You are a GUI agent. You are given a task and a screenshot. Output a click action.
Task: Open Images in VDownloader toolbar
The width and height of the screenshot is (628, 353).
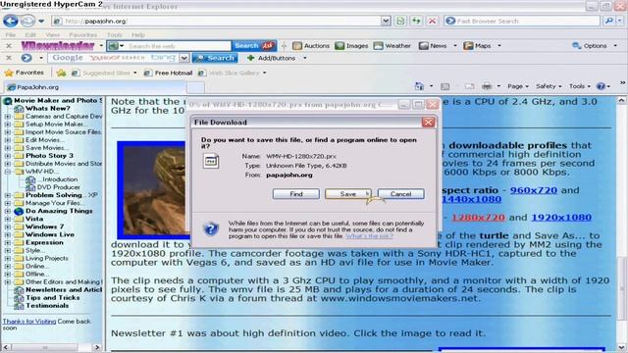click(x=351, y=46)
